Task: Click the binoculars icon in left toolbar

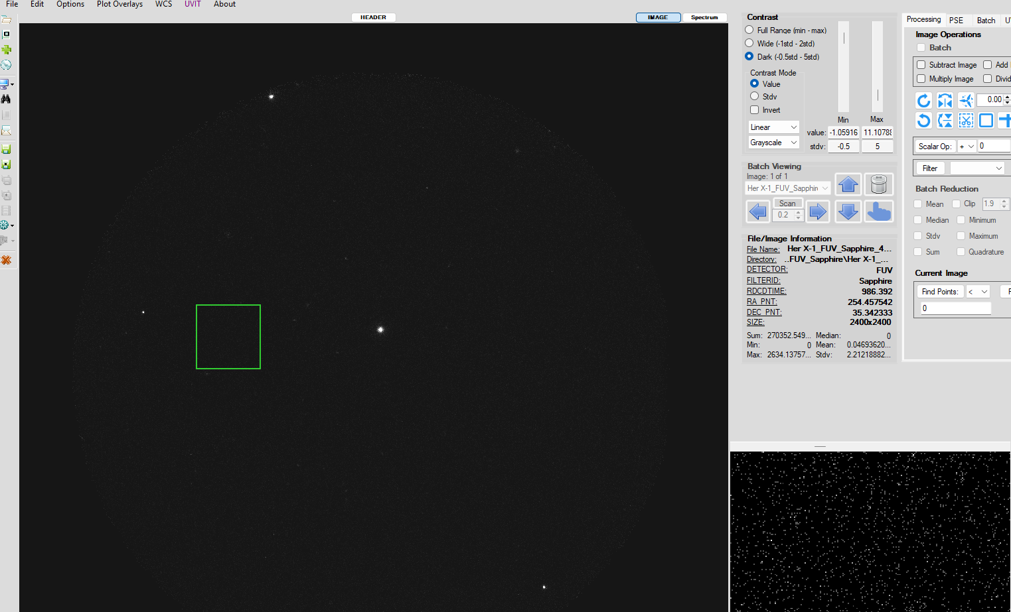Action: click(x=6, y=99)
